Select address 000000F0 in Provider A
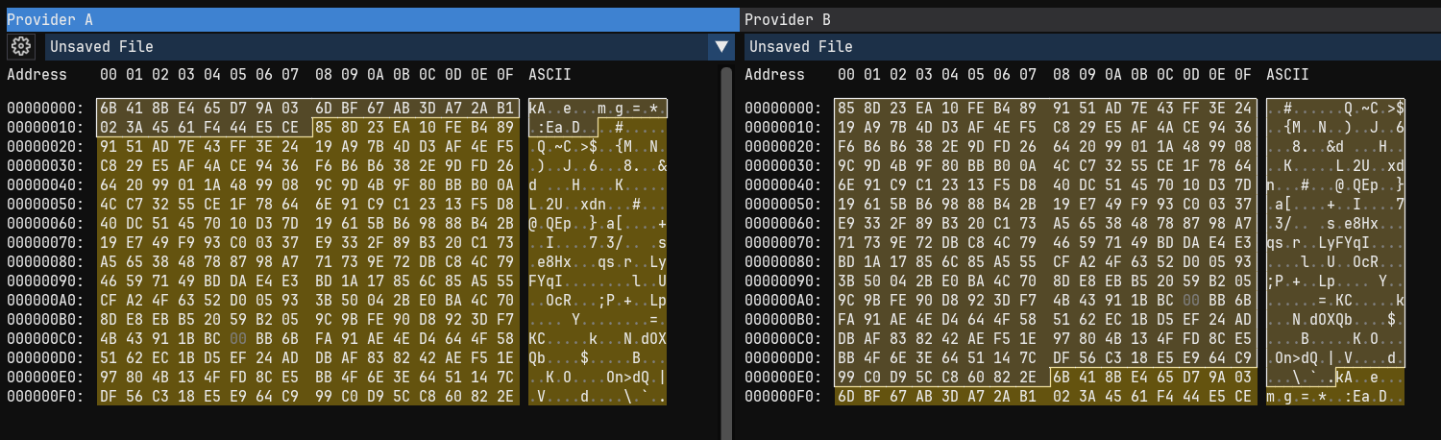This screenshot has width=1441, height=440. [x=45, y=396]
